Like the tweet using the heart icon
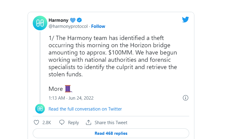225x139 pixels. (36, 123)
